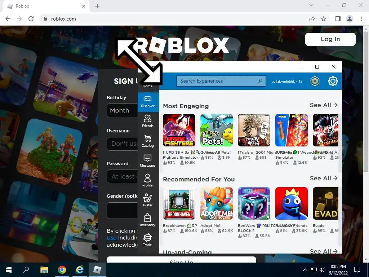Open Internet Explorer from the taskbar
This screenshot has height=277, width=369.
pyautogui.click(x=80, y=270)
